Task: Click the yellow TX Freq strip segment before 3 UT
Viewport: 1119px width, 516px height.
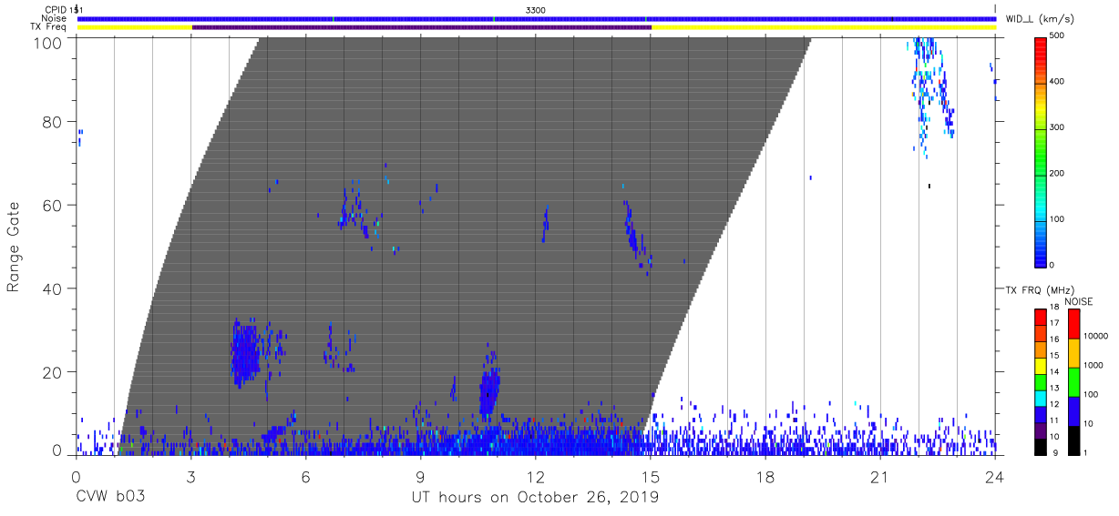Action: coord(135,27)
